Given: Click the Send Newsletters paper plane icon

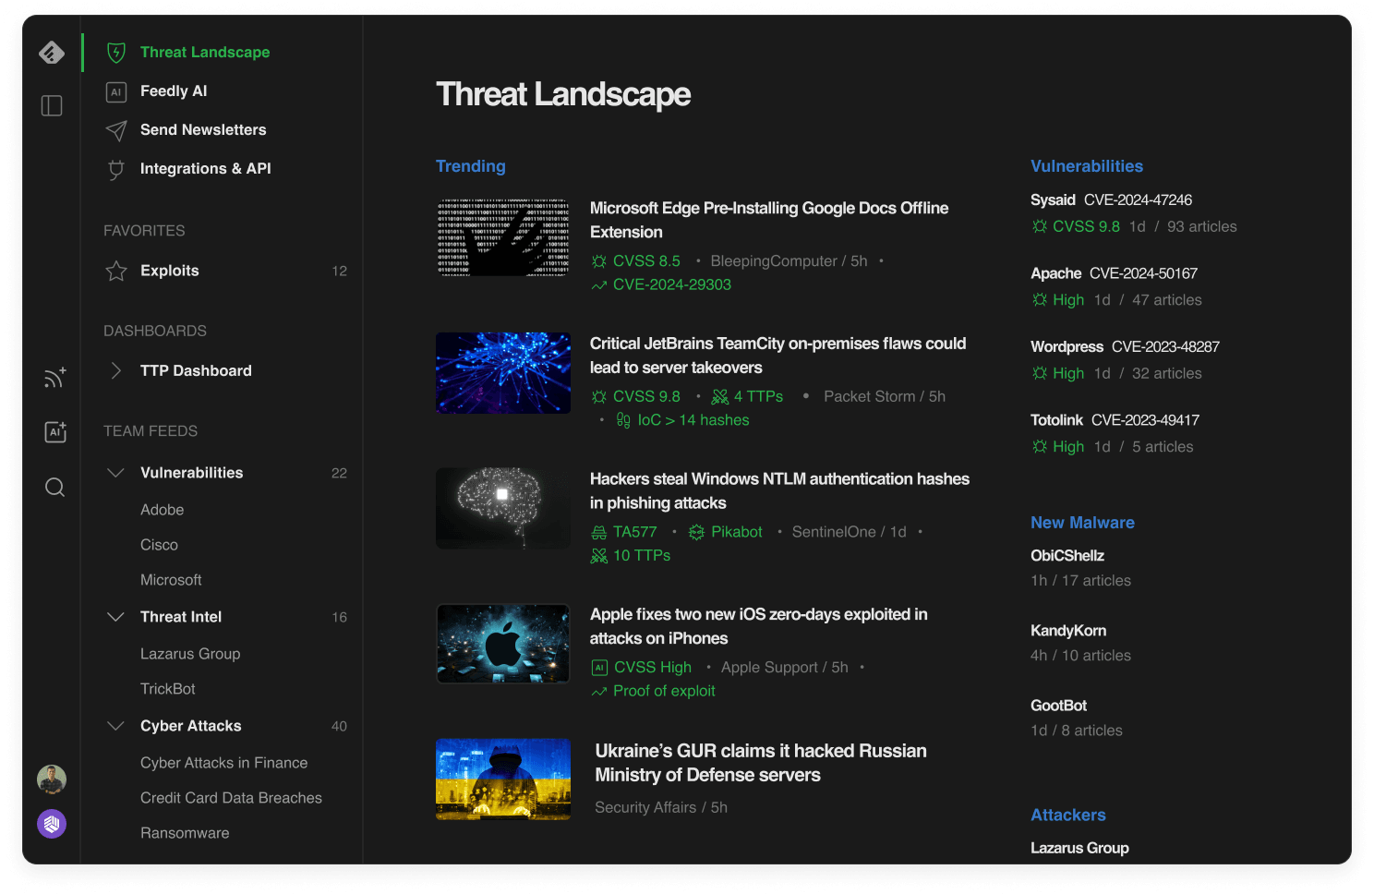Looking at the screenshot, I should [116, 130].
